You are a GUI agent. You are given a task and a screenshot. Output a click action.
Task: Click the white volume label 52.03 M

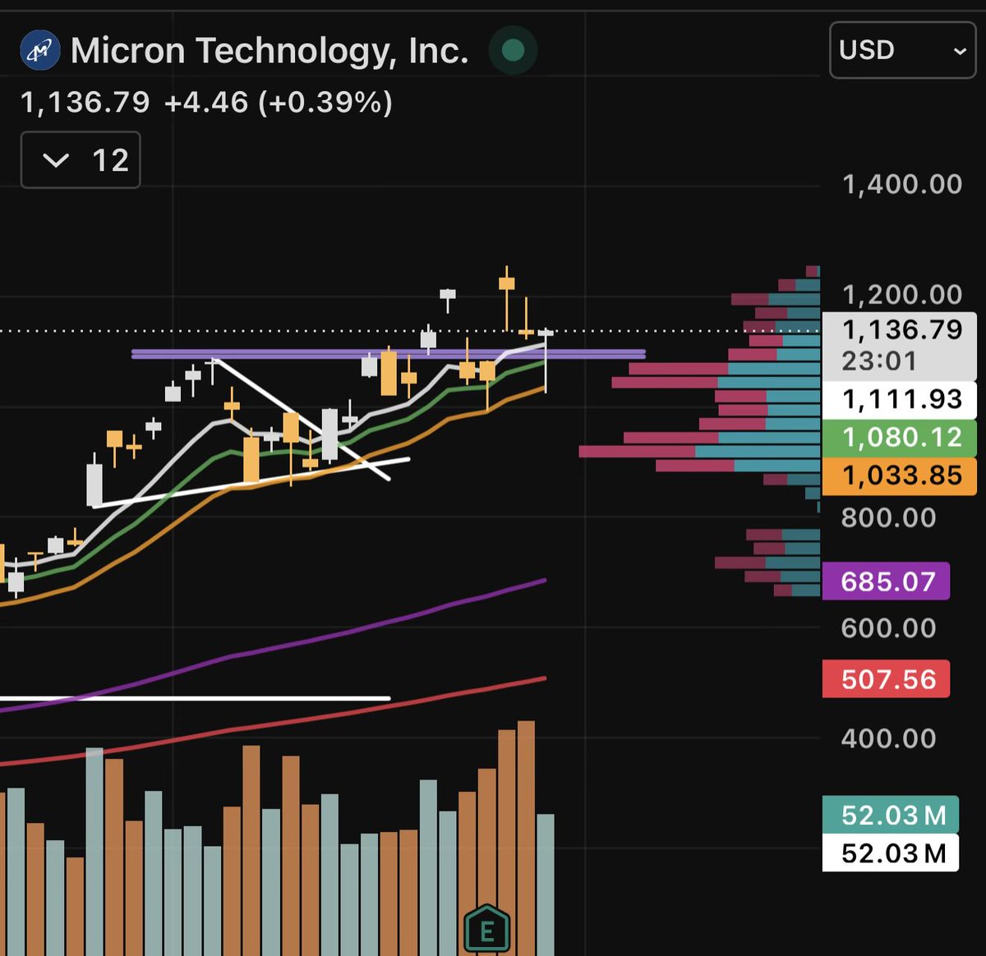(x=892, y=853)
